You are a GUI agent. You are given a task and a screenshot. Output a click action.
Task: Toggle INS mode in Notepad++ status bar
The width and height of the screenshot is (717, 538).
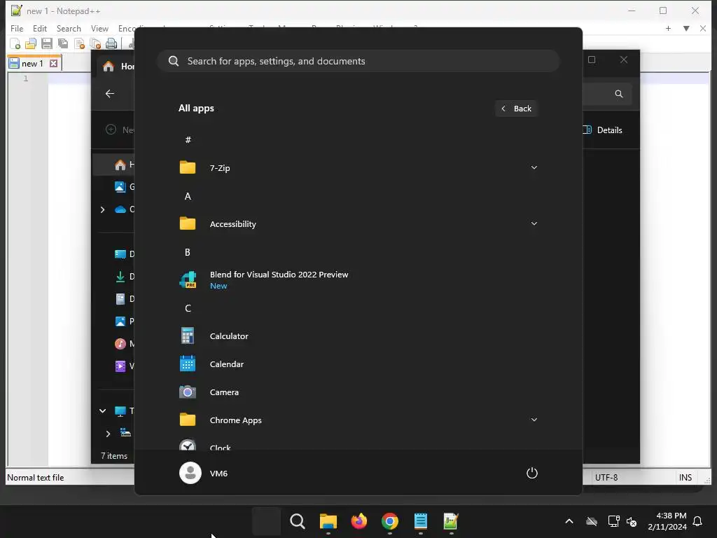coord(685,478)
